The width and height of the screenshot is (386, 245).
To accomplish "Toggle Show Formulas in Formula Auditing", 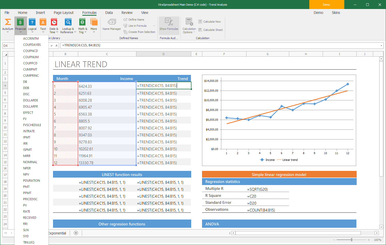I will click(169, 25).
